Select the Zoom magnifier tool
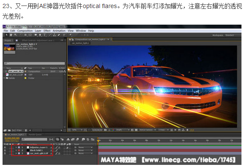The height and width of the screenshot is (167, 250). pyautogui.click(x=15, y=35)
